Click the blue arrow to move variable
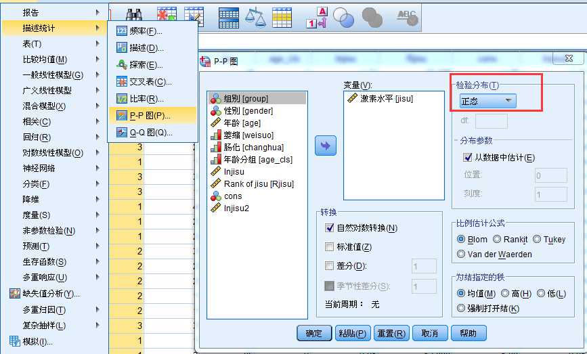 [x=325, y=146]
